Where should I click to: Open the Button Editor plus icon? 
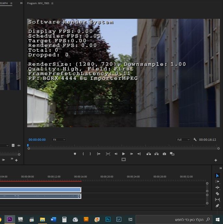click(216, 160)
